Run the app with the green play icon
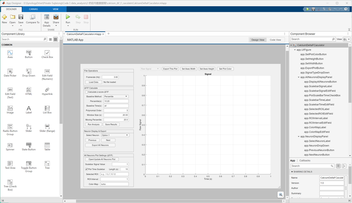This screenshot has height=203, width=352. point(68,17)
